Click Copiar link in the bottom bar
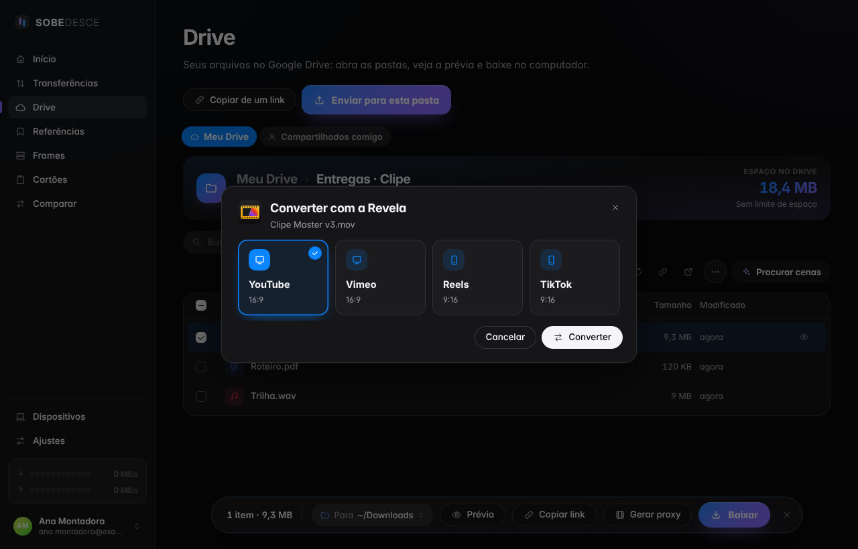 (x=554, y=515)
